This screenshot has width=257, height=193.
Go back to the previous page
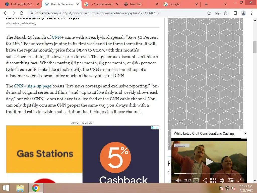pos(6,13)
